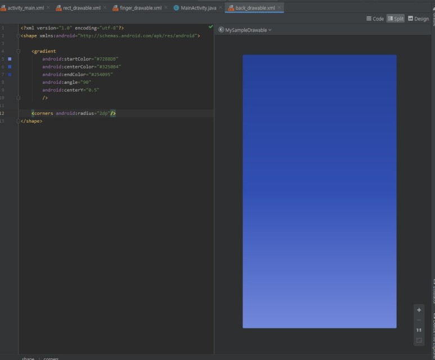Click the green inspection checkmark icon

point(211,27)
